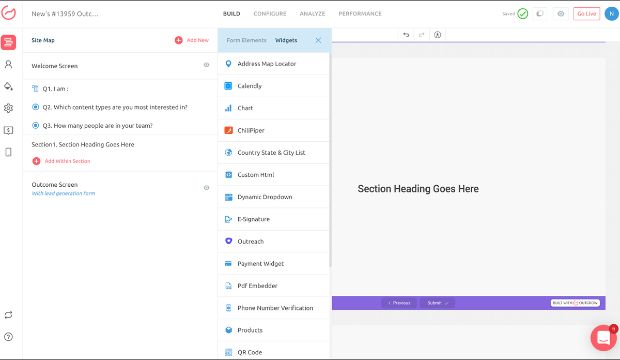This screenshot has height=360, width=620.
Task: Click the paint bucket design icon in sidebar
Action: tap(8, 86)
